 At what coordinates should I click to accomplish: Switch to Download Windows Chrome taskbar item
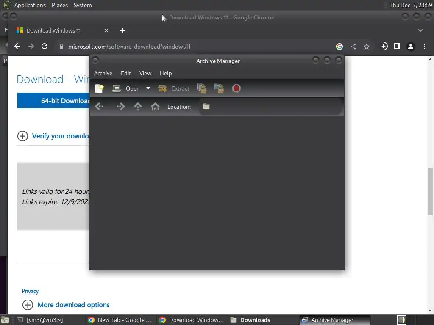pos(192,320)
